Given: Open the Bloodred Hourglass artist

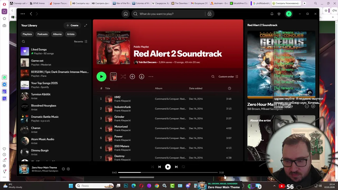Looking at the screenshot, I should coord(55,107).
